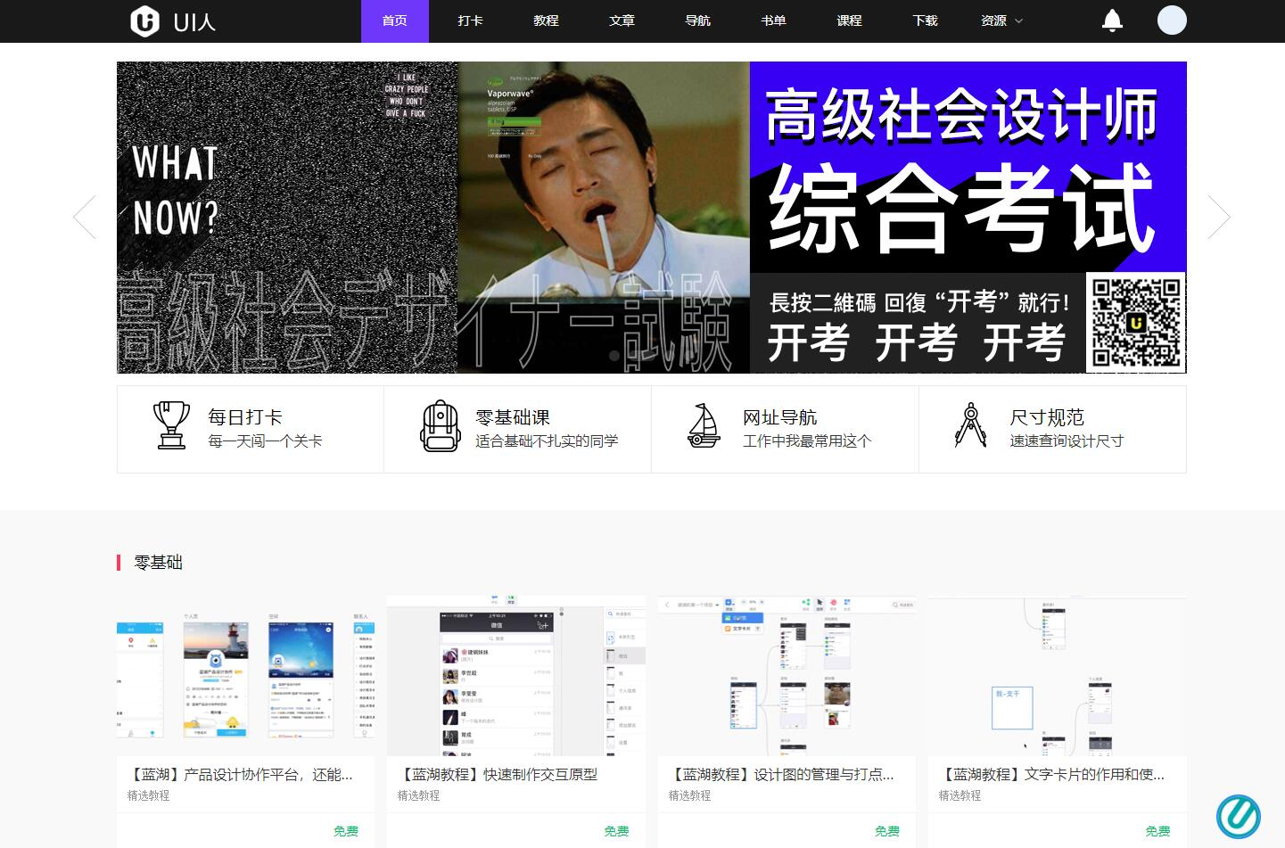Expand the 资源 dropdown menu

[1001, 21]
